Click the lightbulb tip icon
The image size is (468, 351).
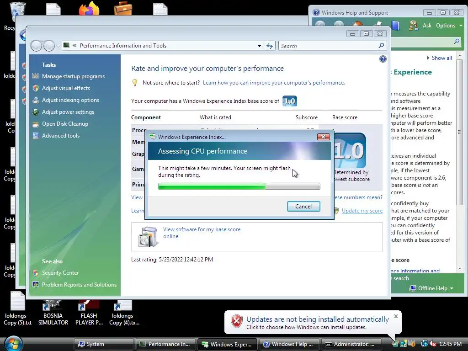coord(135,83)
